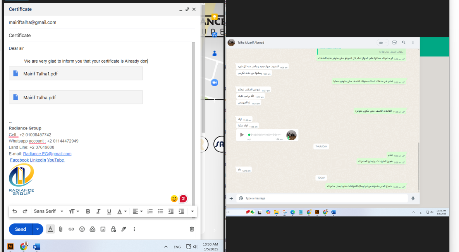Insert files using Google Drive
The height and width of the screenshot is (252, 459).
93,229
